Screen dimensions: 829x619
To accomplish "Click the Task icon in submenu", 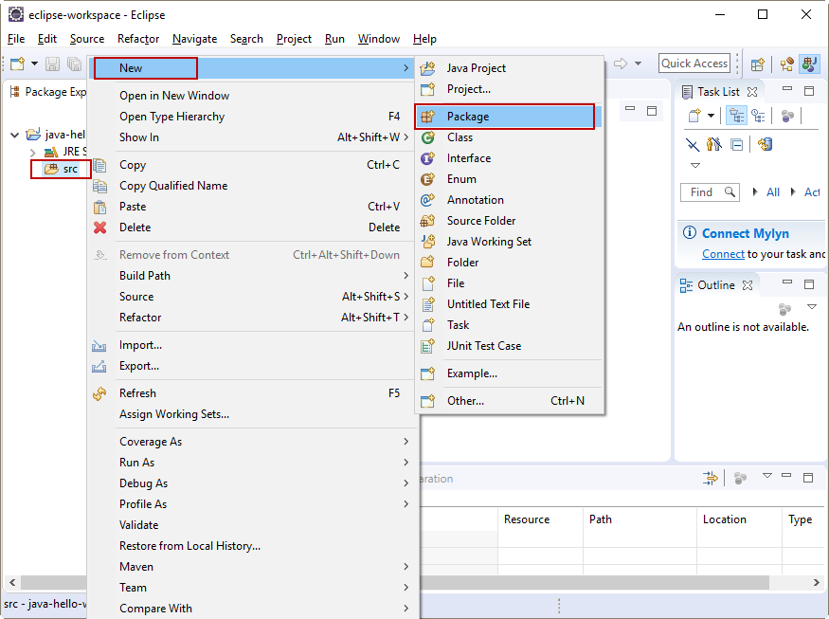I will pyautogui.click(x=427, y=325).
